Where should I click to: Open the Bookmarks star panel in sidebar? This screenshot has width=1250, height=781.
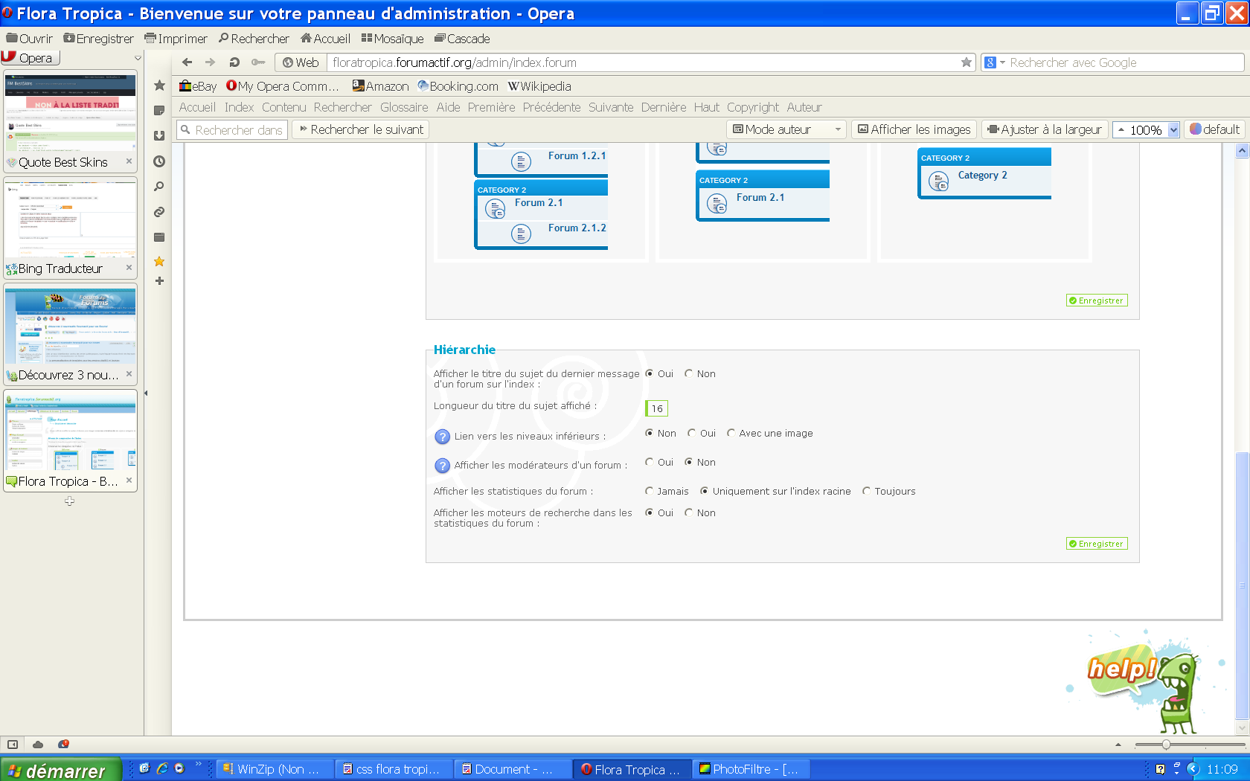coord(159,86)
